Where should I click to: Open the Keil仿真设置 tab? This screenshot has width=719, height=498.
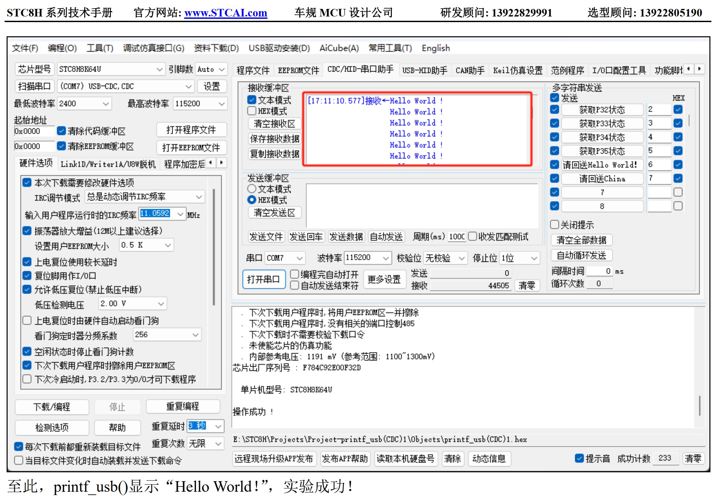coord(518,70)
